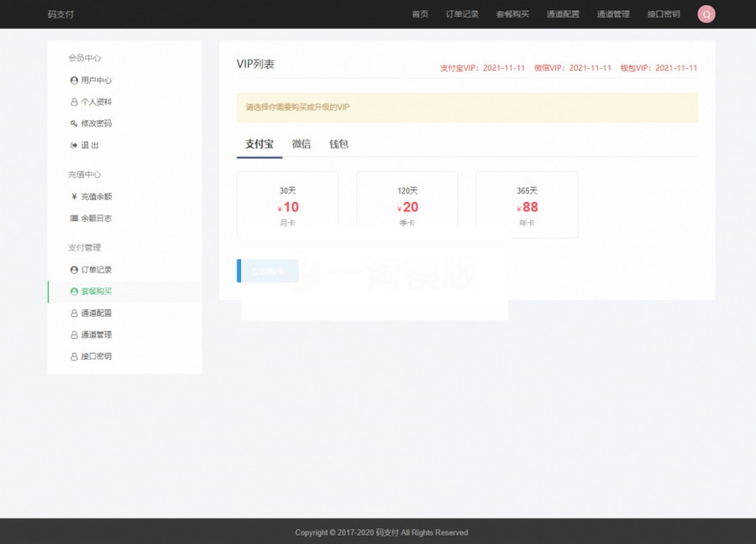The width and height of the screenshot is (756, 544).
Task: Select the 支付宝 tab
Action: coord(259,144)
